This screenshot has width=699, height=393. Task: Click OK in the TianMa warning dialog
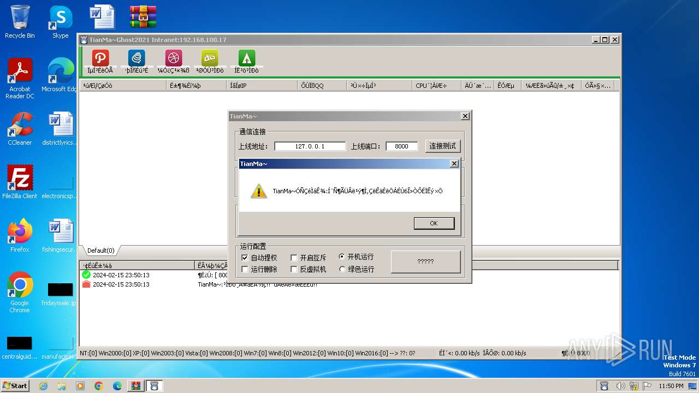coord(434,223)
